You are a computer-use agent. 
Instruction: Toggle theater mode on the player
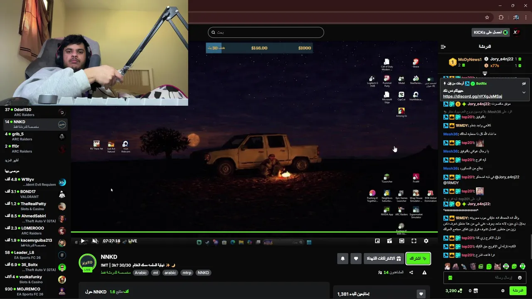(x=401, y=241)
